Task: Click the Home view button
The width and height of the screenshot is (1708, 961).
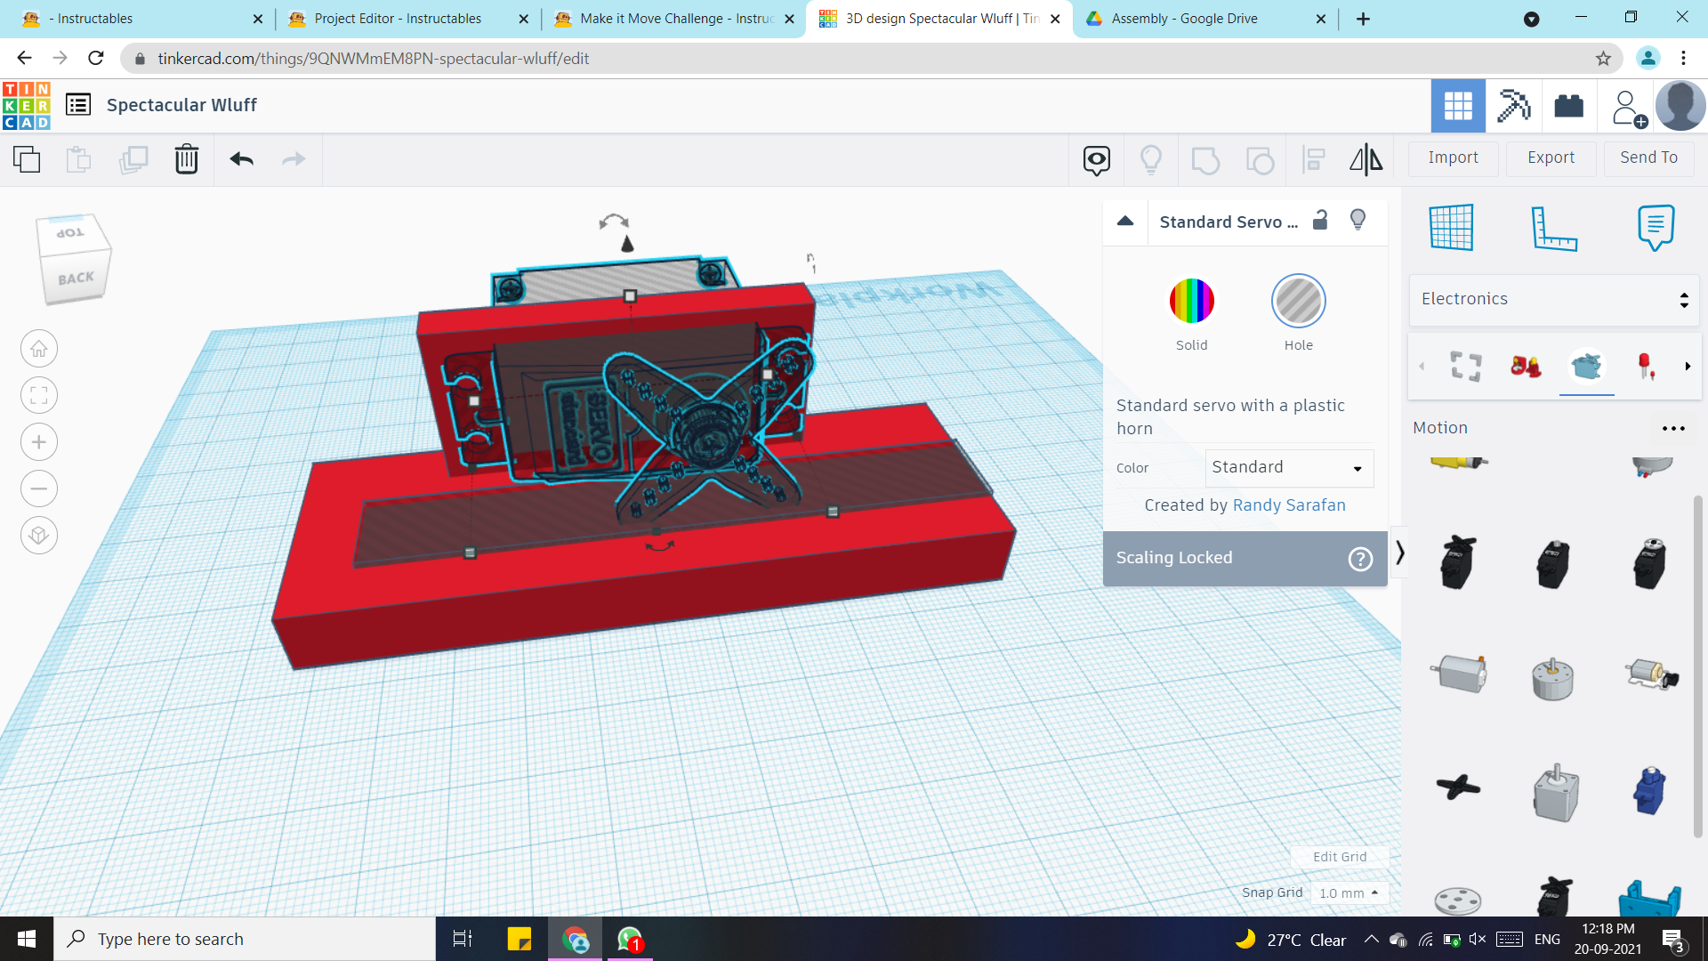Action: click(x=39, y=349)
